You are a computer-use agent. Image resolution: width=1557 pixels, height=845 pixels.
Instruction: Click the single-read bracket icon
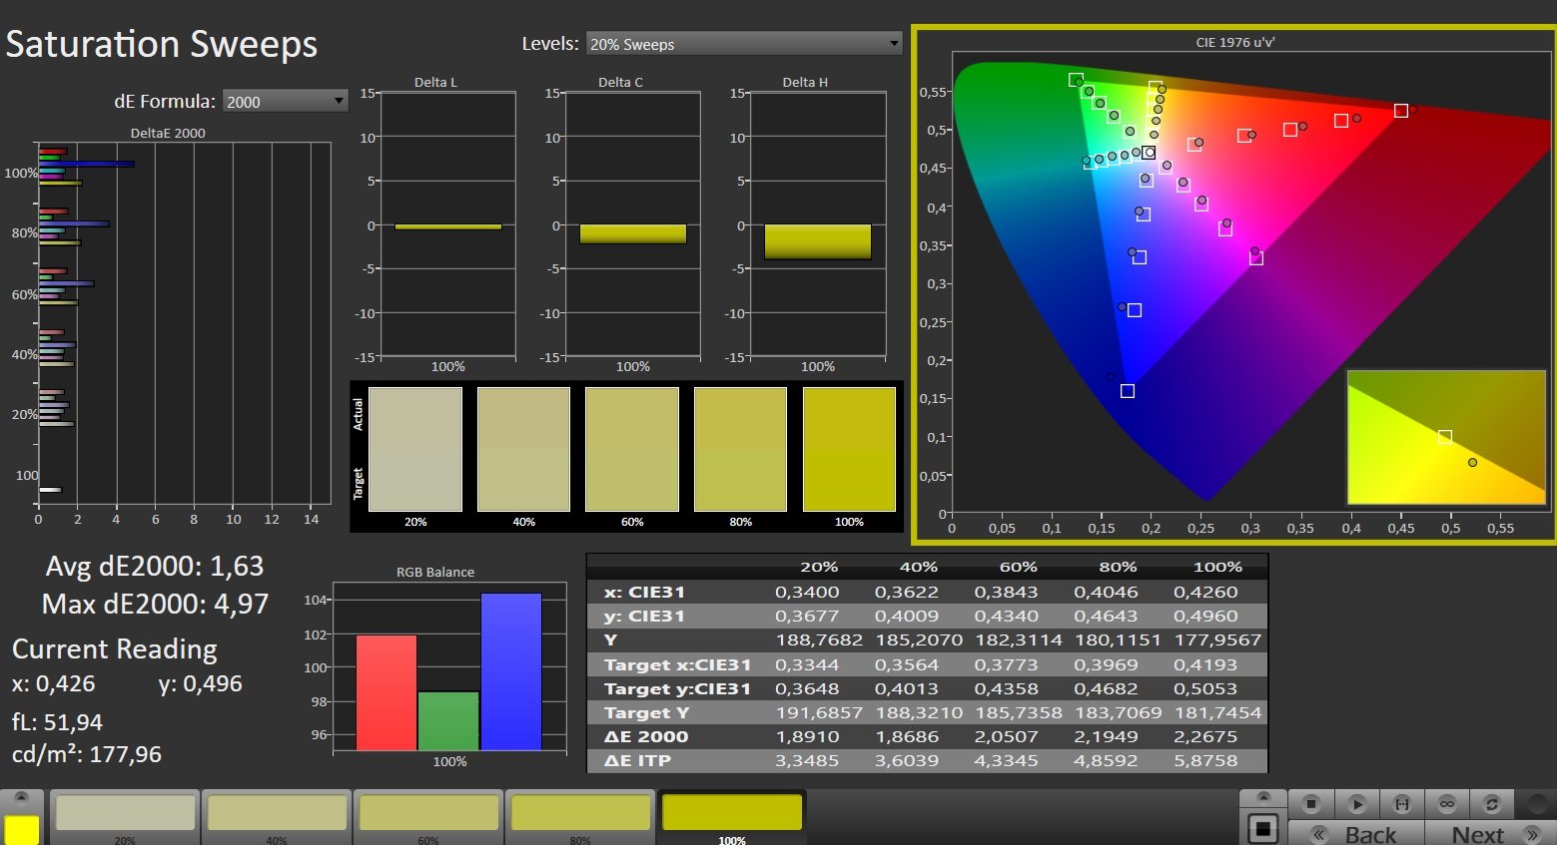[x=1401, y=803]
